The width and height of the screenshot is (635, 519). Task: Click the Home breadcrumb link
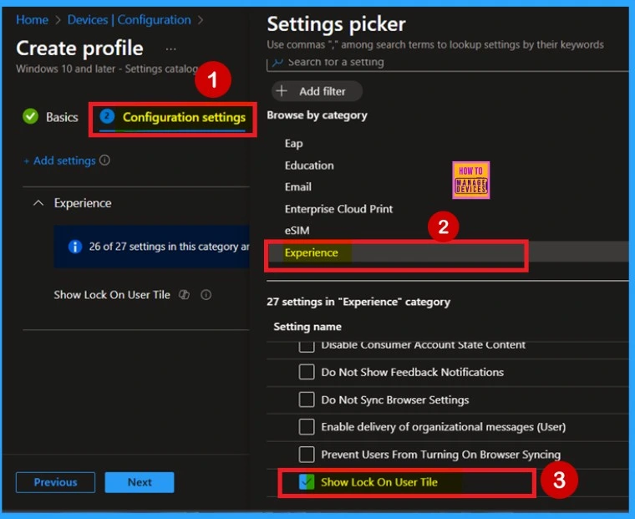click(32, 19)
